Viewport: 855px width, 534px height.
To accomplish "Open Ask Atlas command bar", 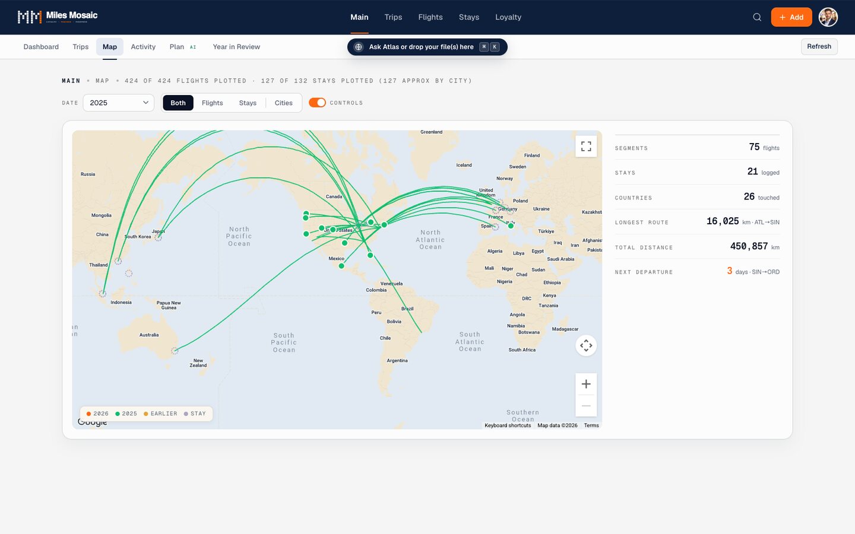I will (x=427, y=47).
